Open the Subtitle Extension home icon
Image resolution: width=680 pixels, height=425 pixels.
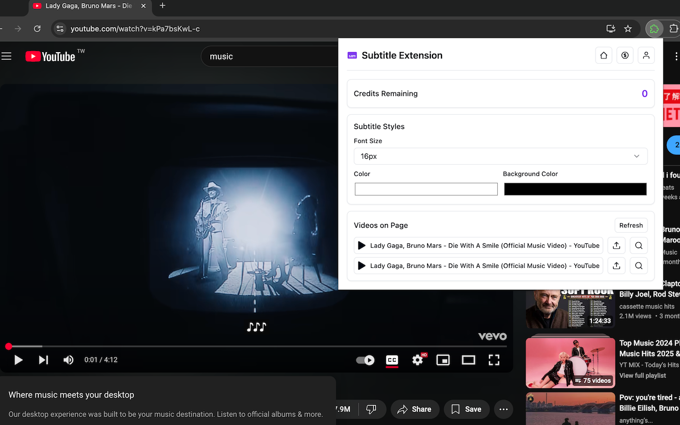click(x=603, y=55)
